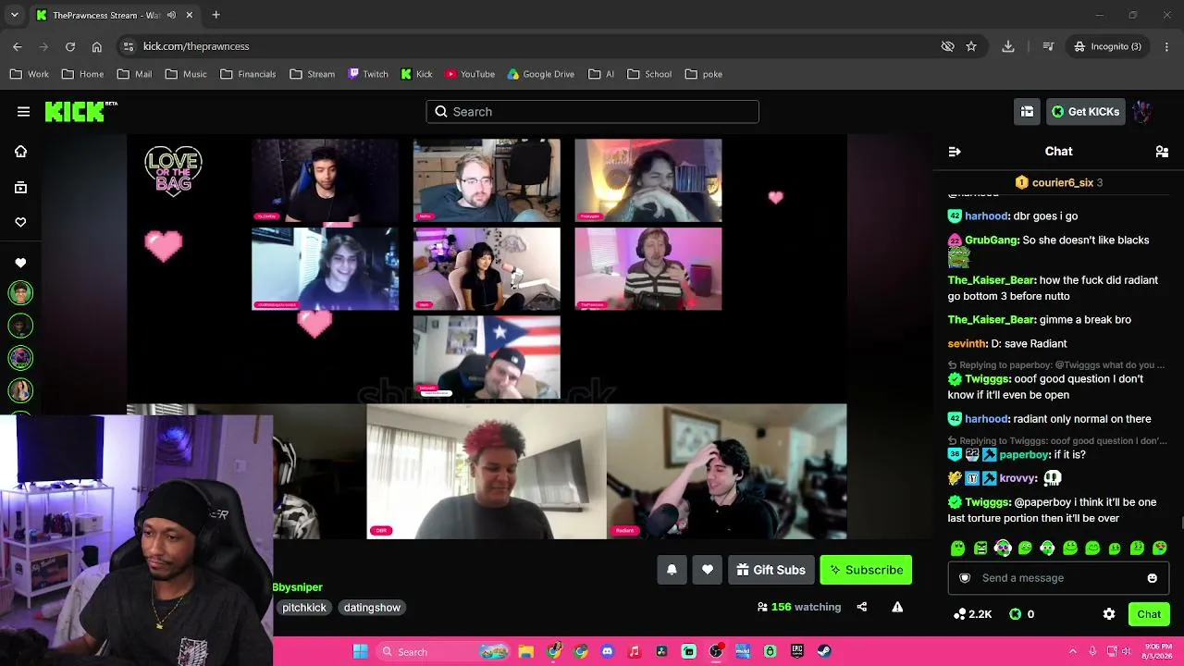Click the Get KICKs button

tap(1086, 112)
